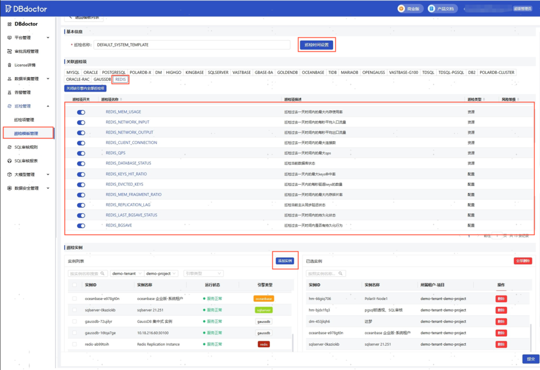Click the 全部删除 button

(523, 261)
